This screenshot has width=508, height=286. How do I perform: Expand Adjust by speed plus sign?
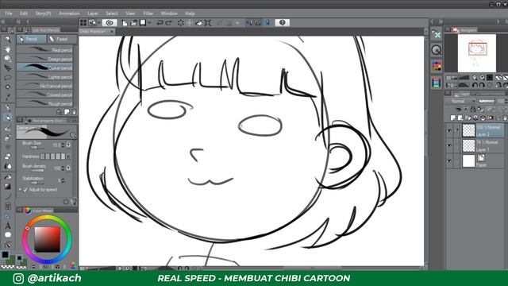tap(20, 189)
